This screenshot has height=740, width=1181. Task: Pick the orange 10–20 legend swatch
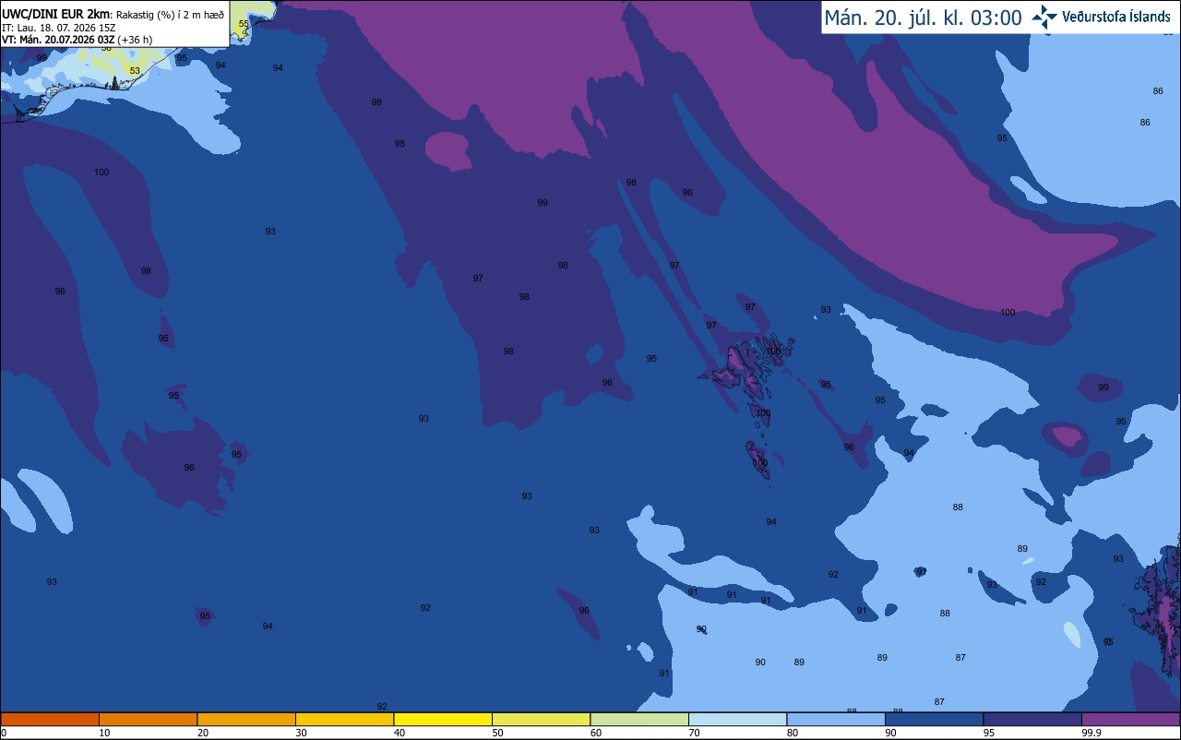coord(148,719)
